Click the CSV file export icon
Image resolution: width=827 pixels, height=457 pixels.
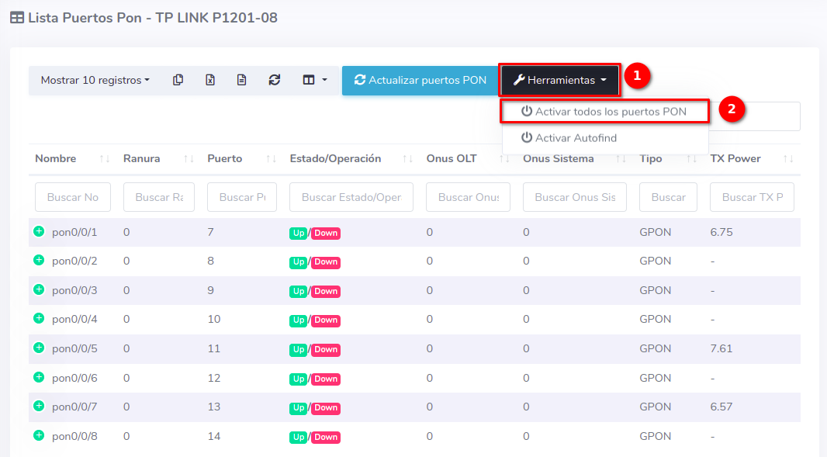242,80
